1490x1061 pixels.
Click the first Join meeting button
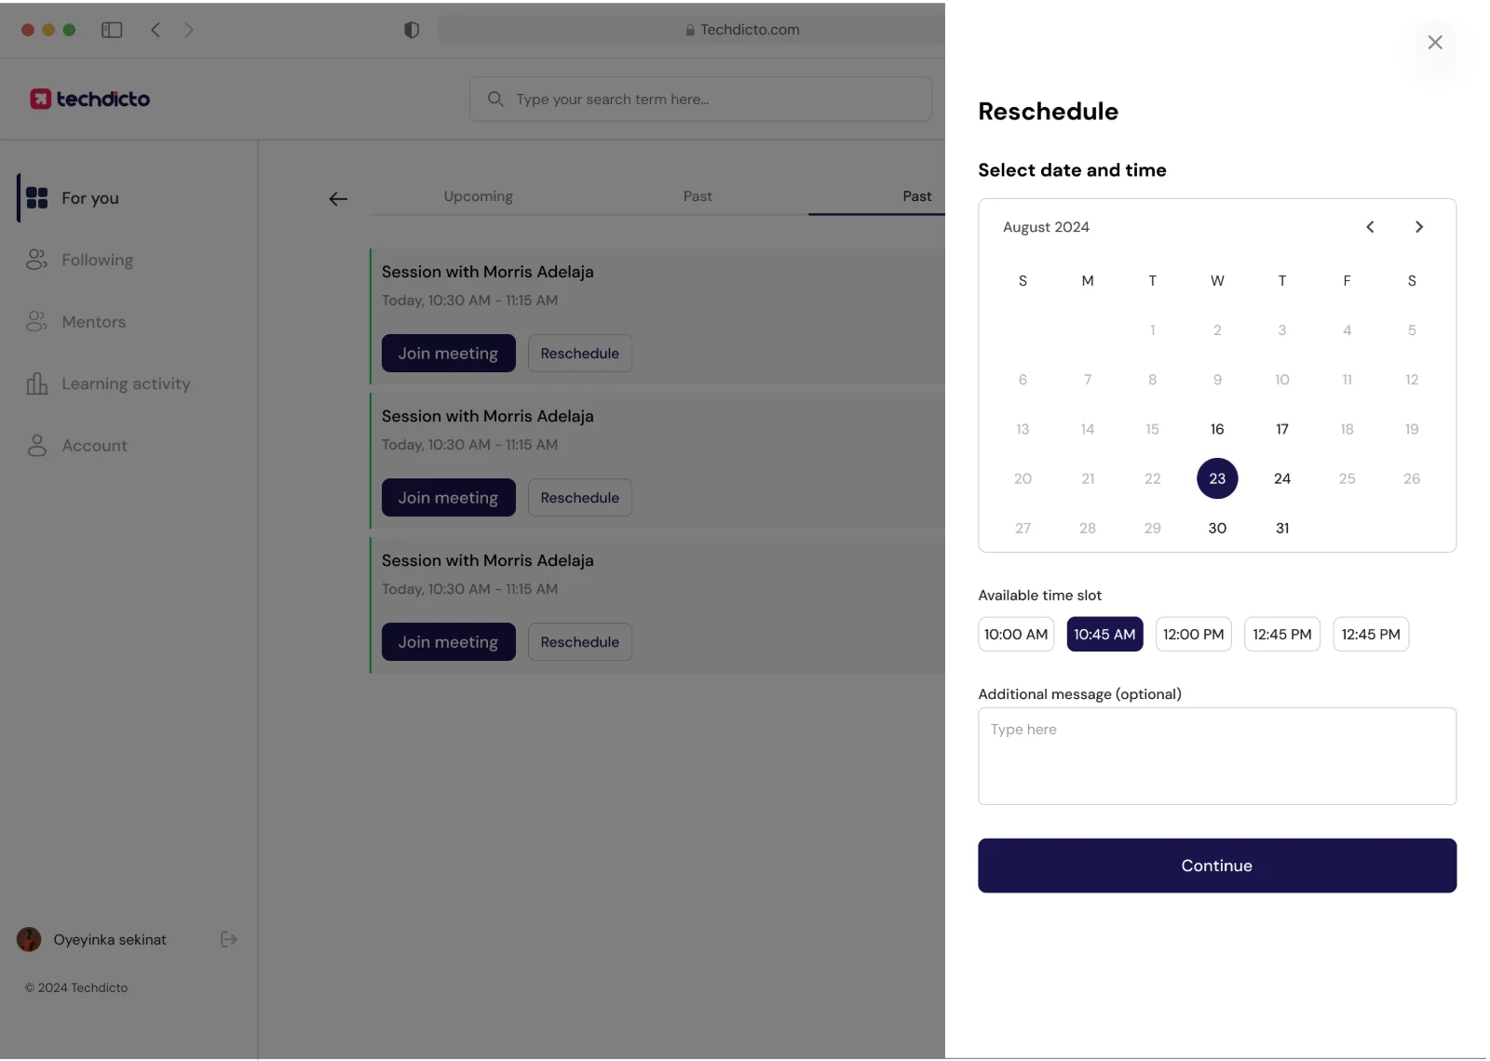click(x=448, y=354)
